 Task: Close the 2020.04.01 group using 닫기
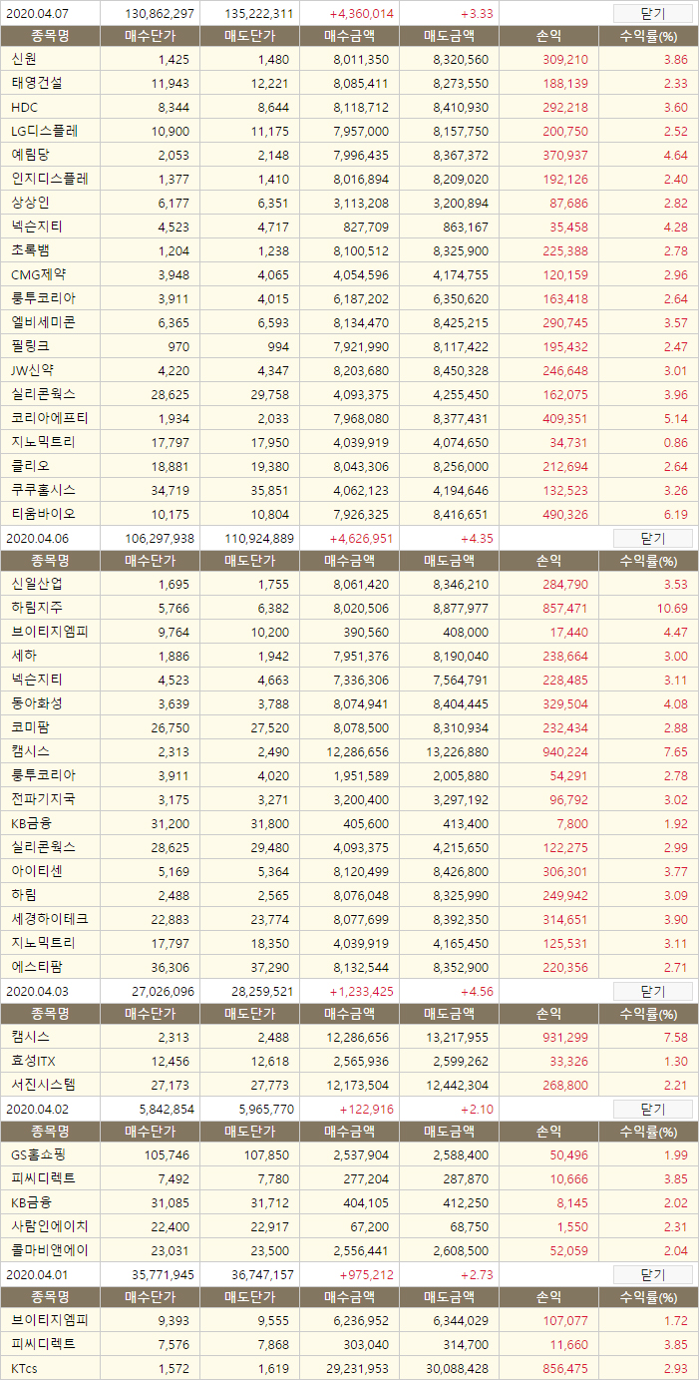(x=652, y=1274)
